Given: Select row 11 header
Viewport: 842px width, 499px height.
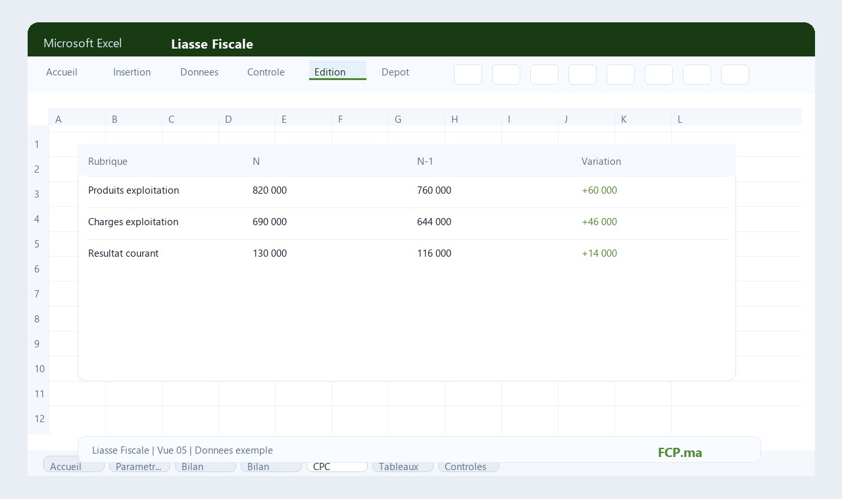Looking at the screenshot, I should point(38,393).
